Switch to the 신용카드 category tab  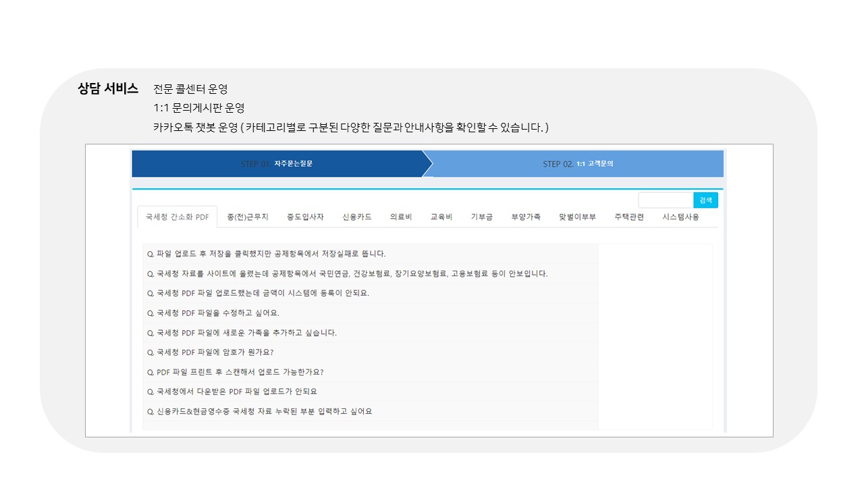point(357,216)
